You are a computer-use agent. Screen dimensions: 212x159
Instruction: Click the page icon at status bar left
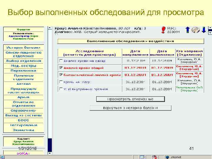point(2,157)
